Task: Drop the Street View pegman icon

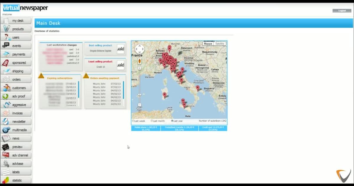Action: [140, 61]
